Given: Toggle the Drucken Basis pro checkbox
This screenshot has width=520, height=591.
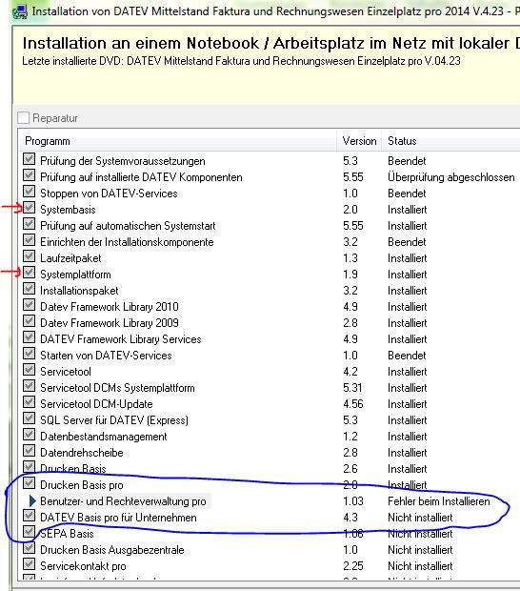Looking at the screenshot, I should click(x=29, y=483).
